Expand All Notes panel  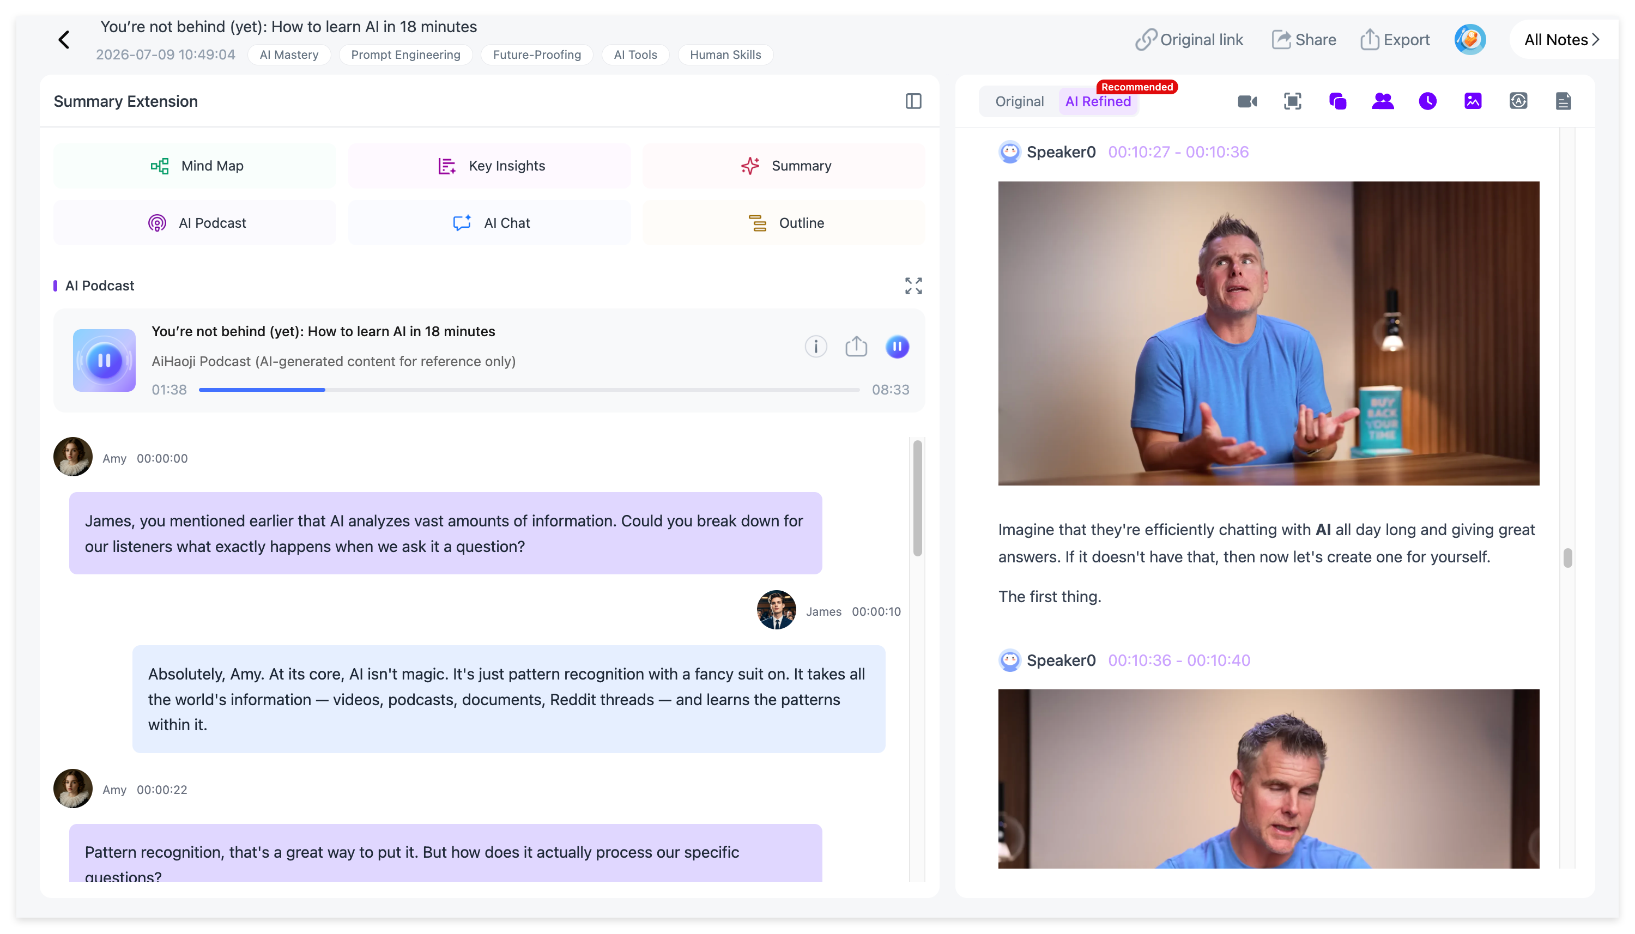(1562, 40)
